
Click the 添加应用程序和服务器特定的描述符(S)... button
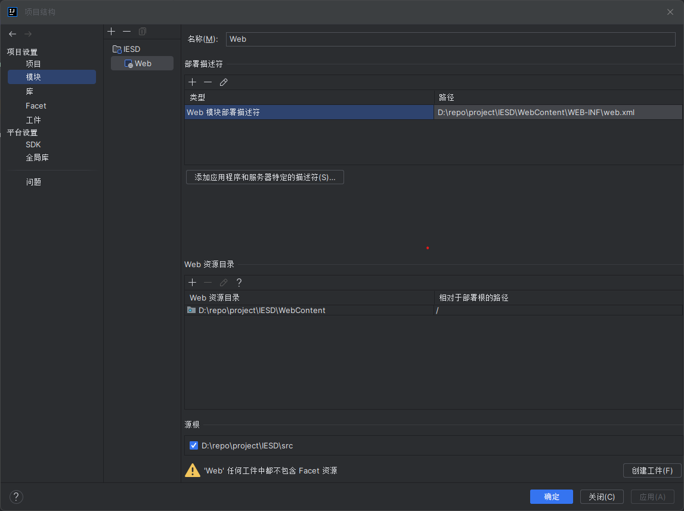coord(265,178)
